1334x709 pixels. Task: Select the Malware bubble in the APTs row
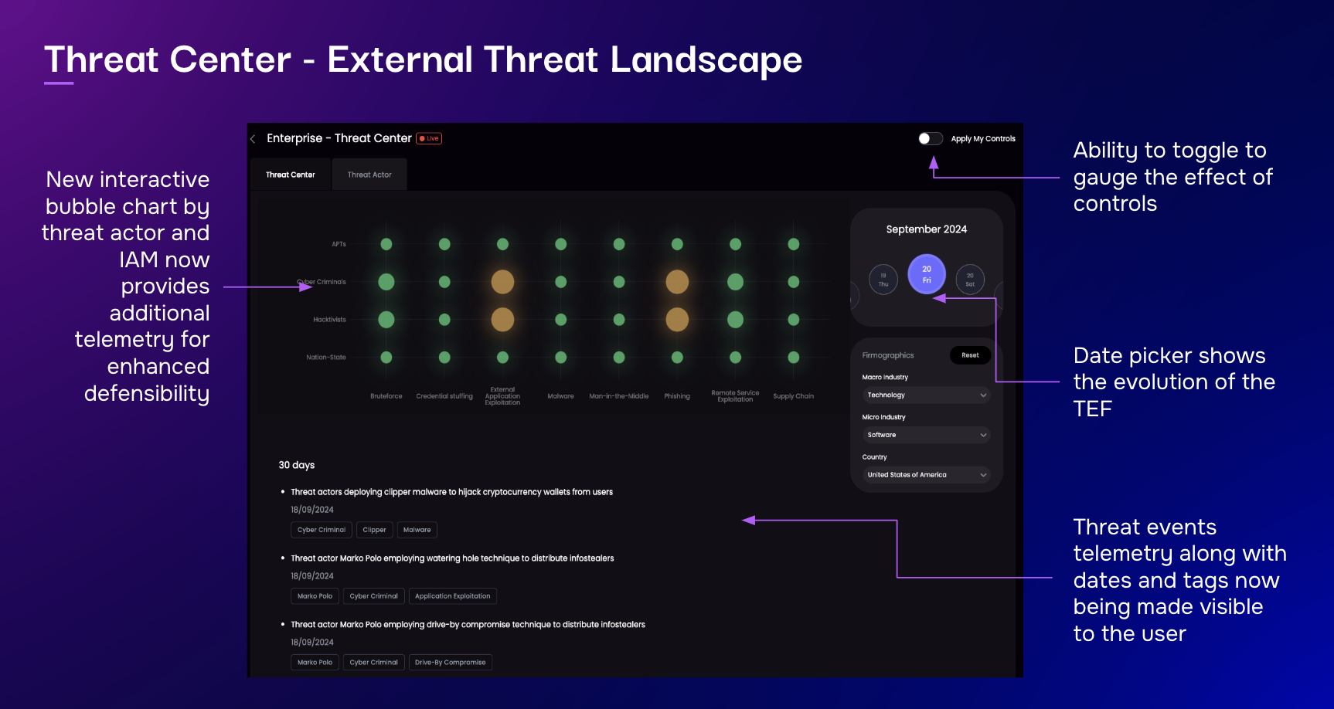pyautogui.click(x=560, y=243)
